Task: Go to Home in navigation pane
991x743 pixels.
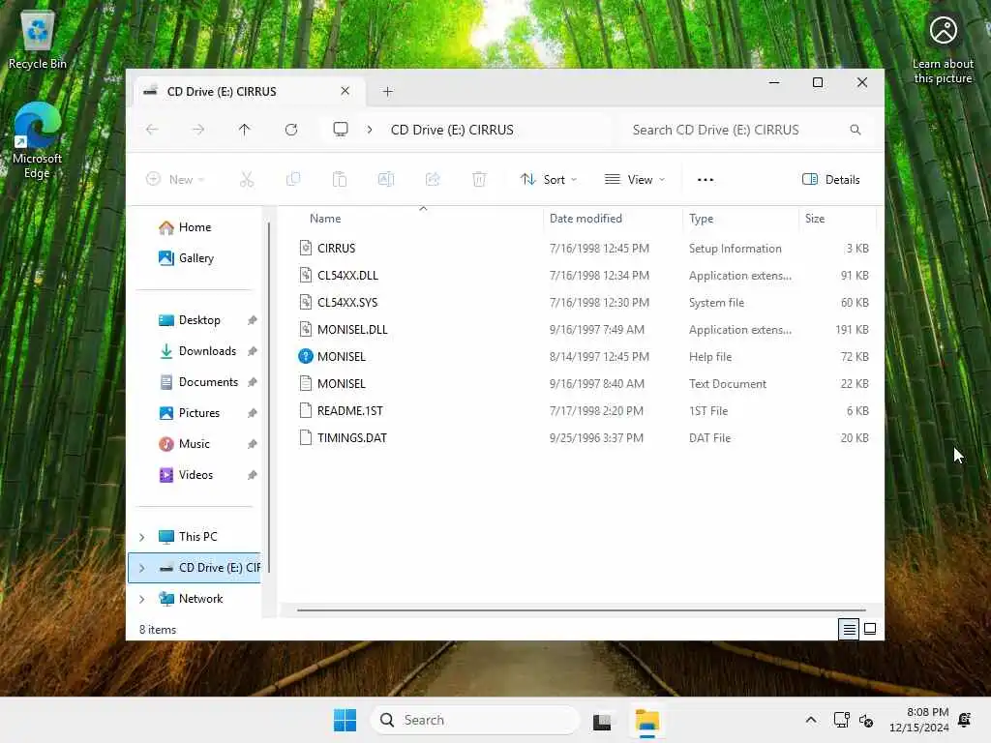Action: 195,226
